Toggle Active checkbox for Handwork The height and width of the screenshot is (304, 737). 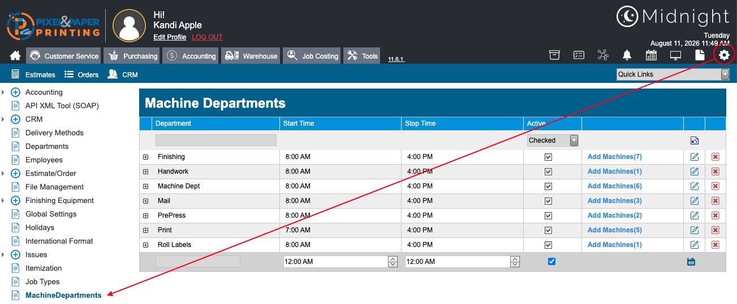tap(548, 171)
